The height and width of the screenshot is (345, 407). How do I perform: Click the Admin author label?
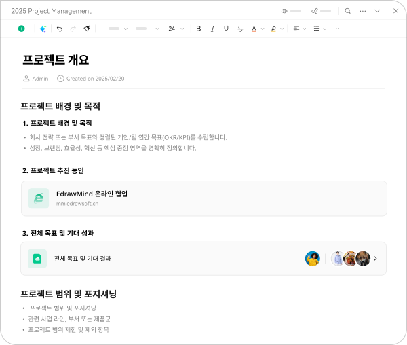coord(40,79)
